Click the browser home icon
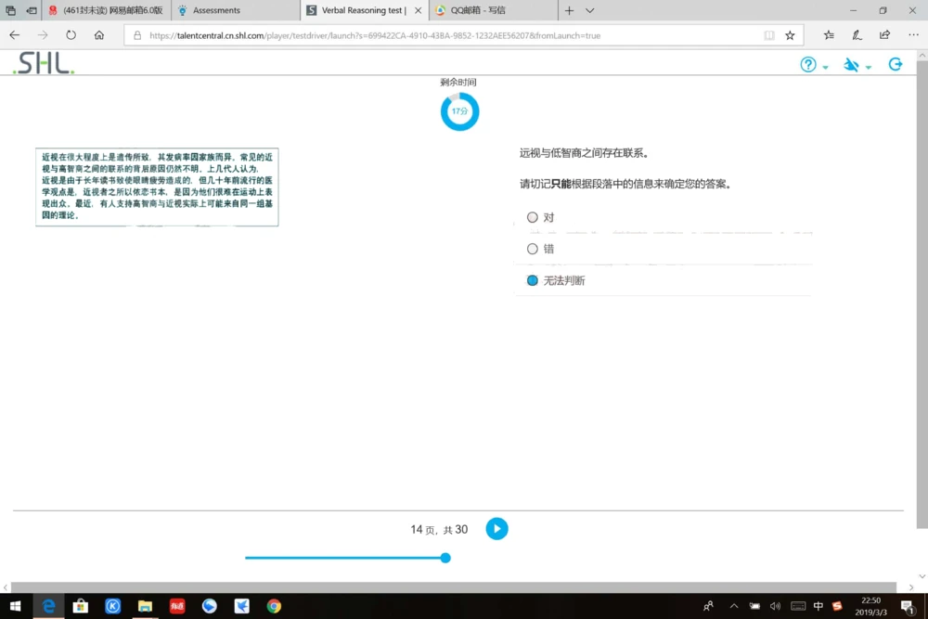Image resolution: width=928 pixels, height=619 pixels. 99,34
